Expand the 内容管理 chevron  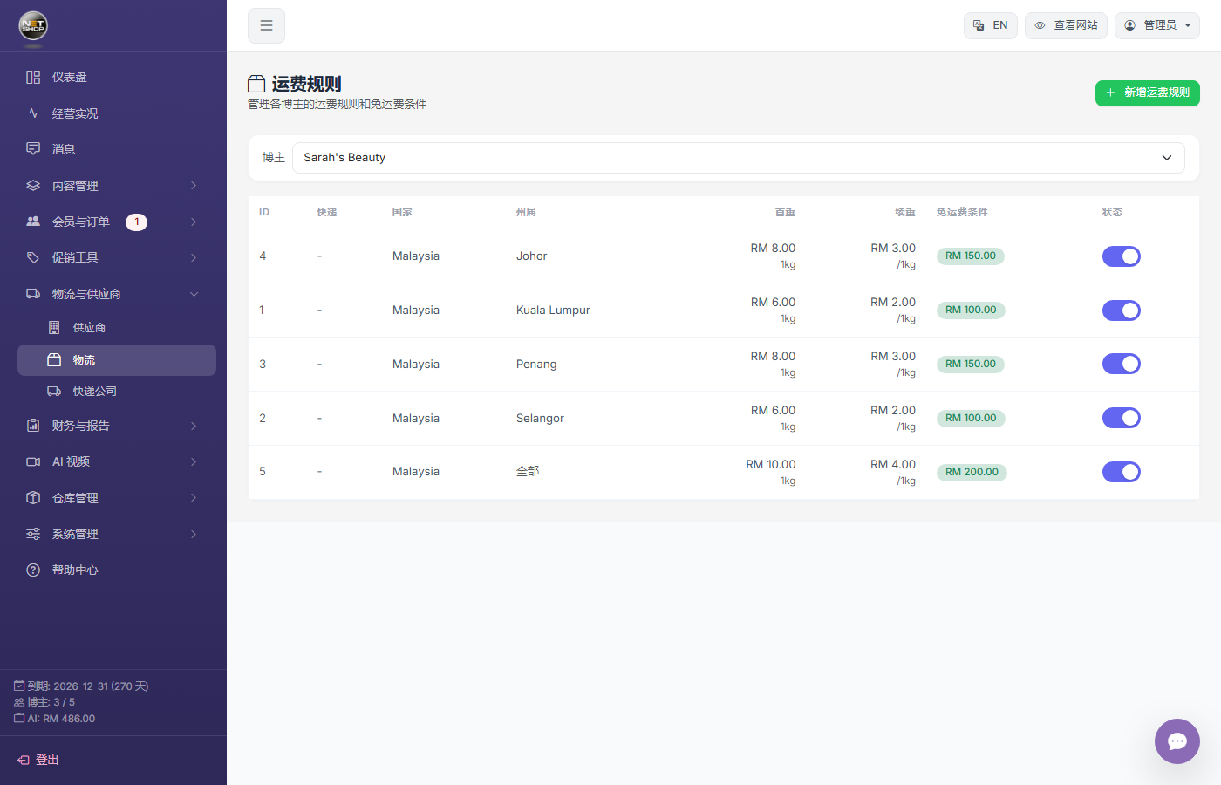tap(194, 186)
